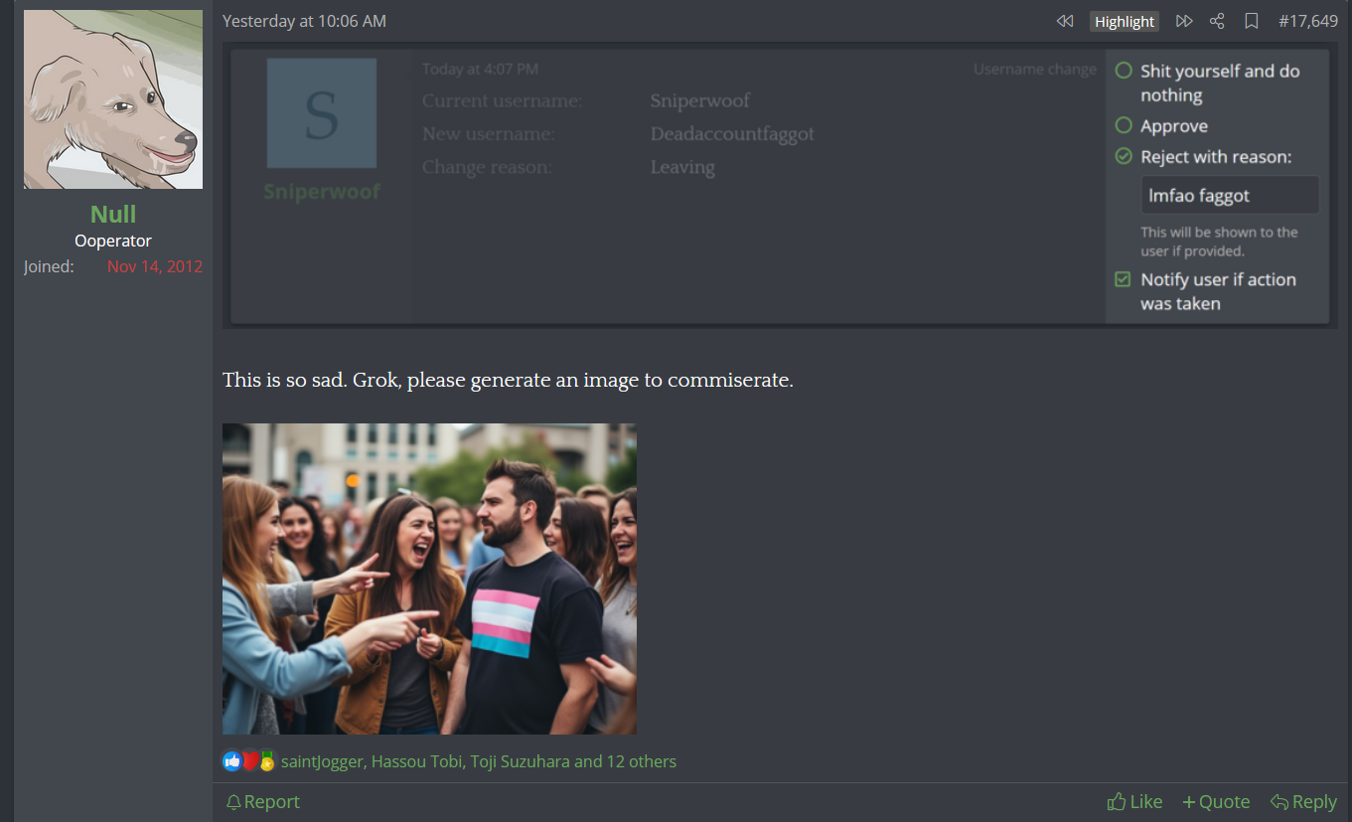Click the 'Joined:' label
The image size is (1352, 822).
coord(49,266)
